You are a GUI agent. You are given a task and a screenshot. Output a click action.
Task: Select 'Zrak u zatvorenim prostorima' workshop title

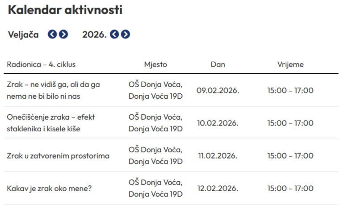coord(58,156)
